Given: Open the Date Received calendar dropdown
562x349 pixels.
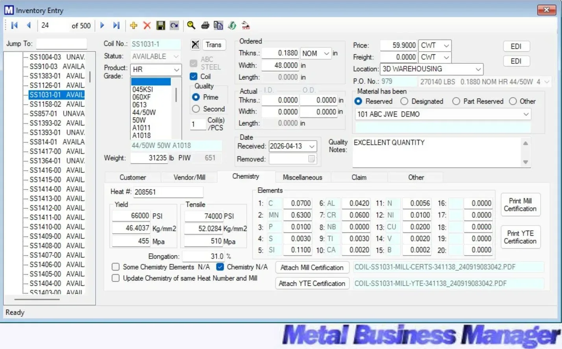Looking at the screenshot, I should click(311, 146).
